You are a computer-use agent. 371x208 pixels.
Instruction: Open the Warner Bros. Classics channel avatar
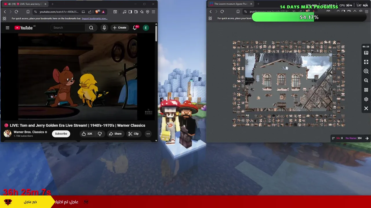click(8, 133)
